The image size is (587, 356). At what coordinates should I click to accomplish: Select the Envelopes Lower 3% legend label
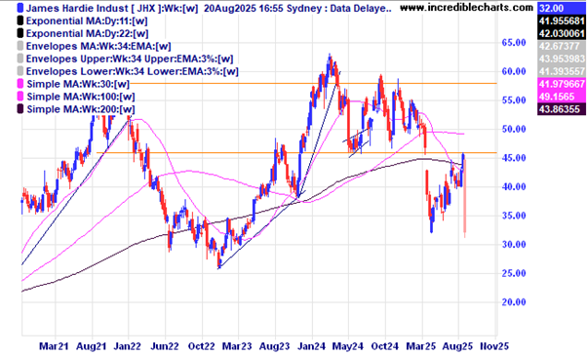[x=133, y=71]
